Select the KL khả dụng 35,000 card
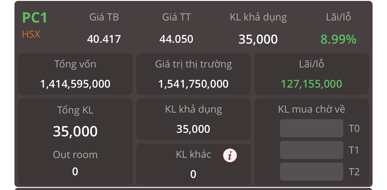The height and width of the screenshot is (190, 387). point(193,120)
